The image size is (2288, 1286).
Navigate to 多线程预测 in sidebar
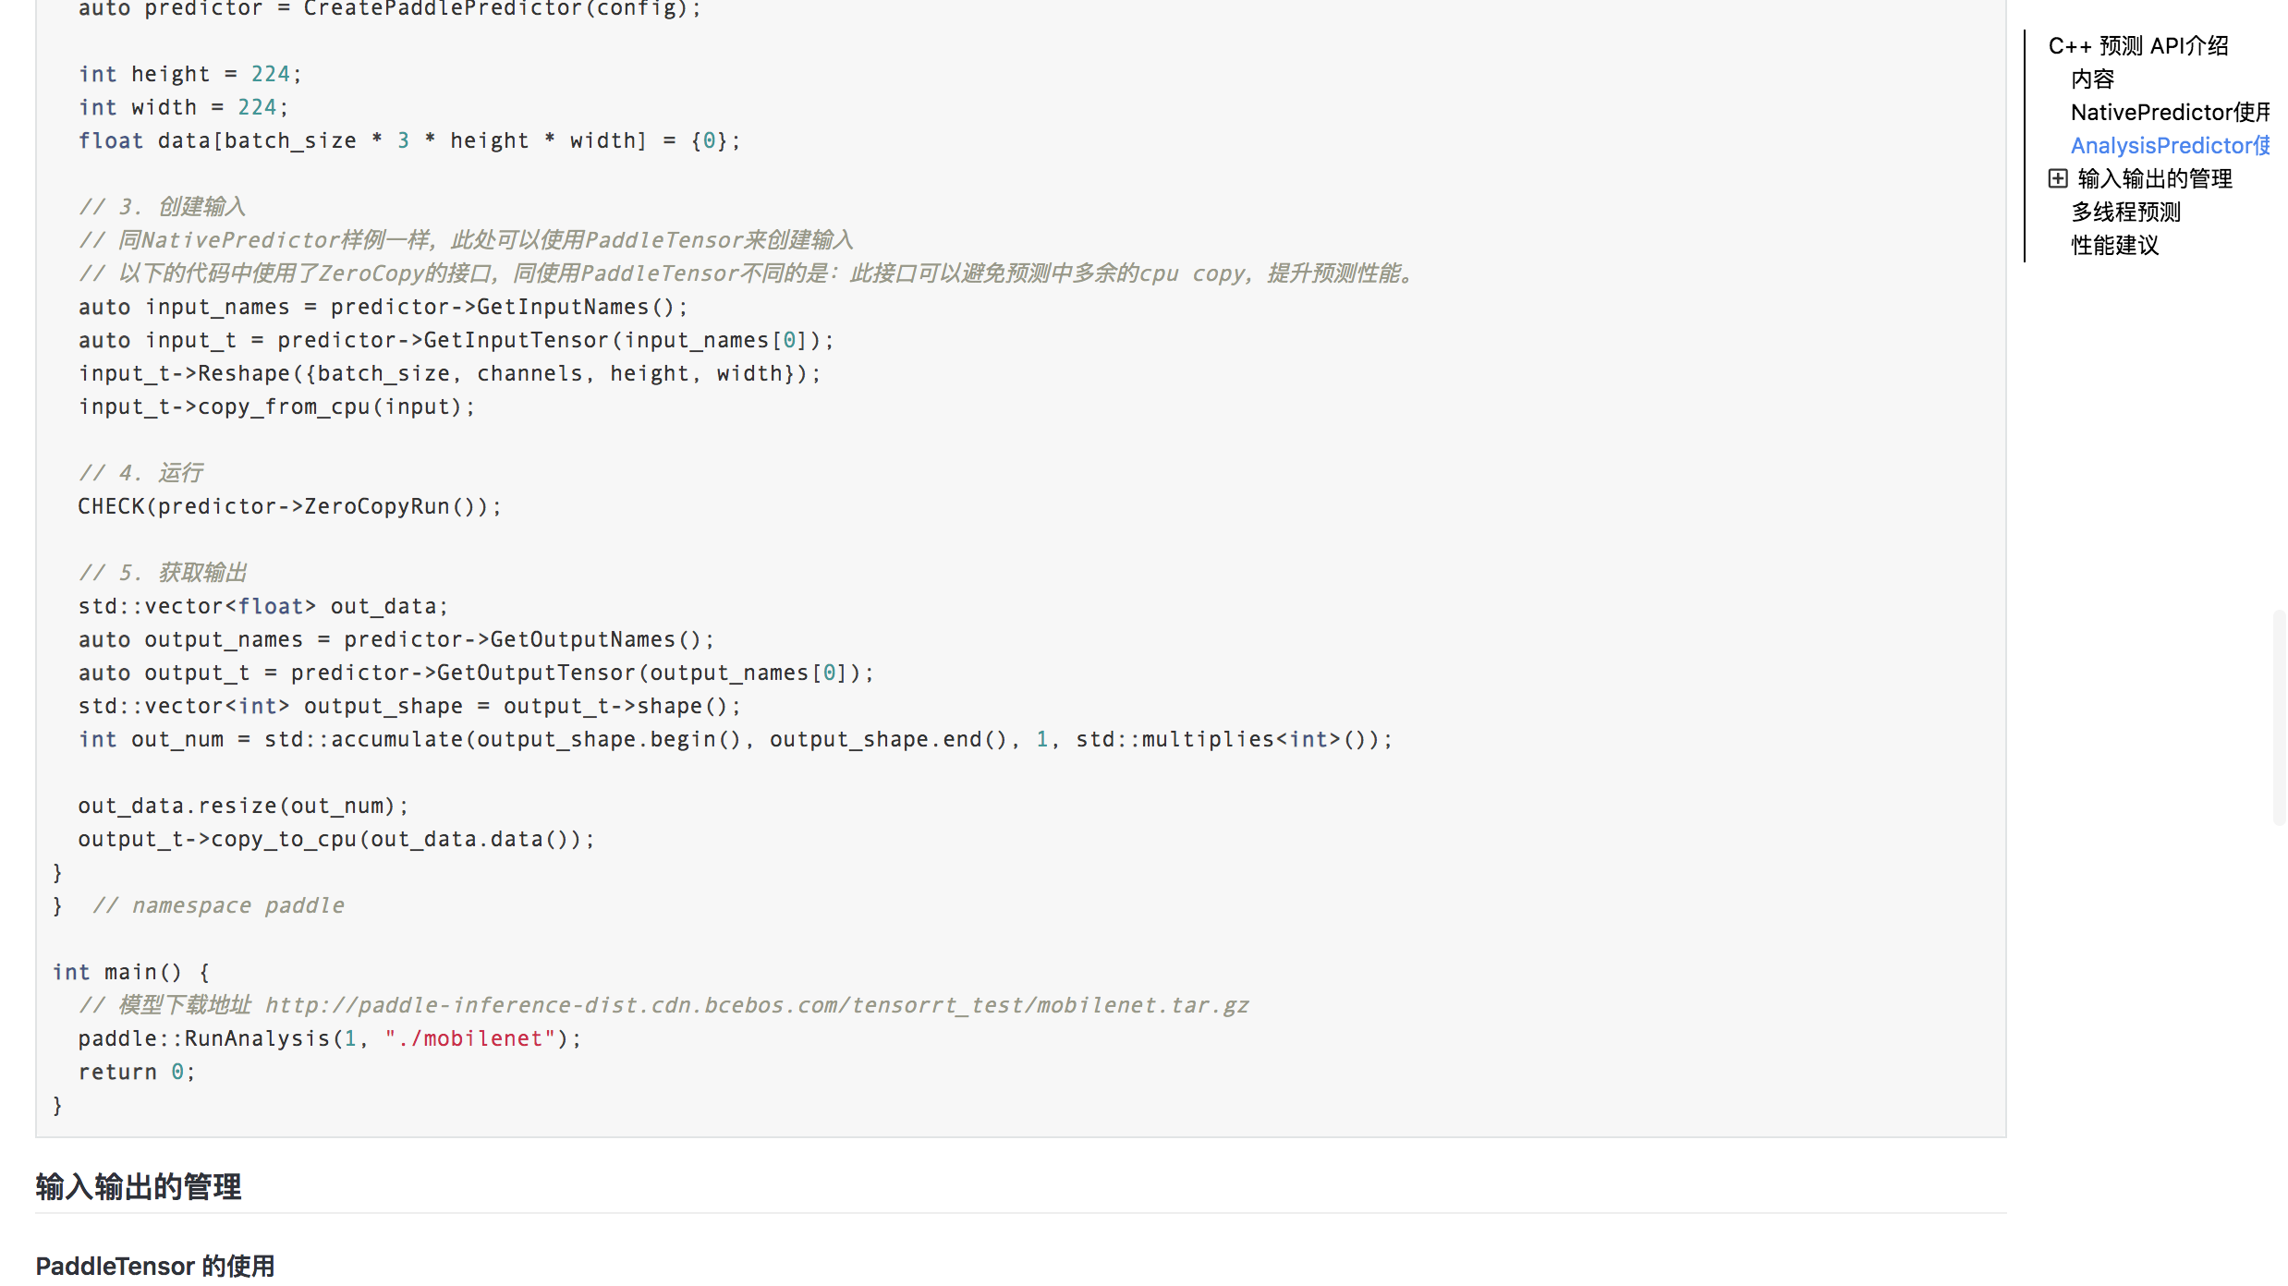click(2125, 212)
